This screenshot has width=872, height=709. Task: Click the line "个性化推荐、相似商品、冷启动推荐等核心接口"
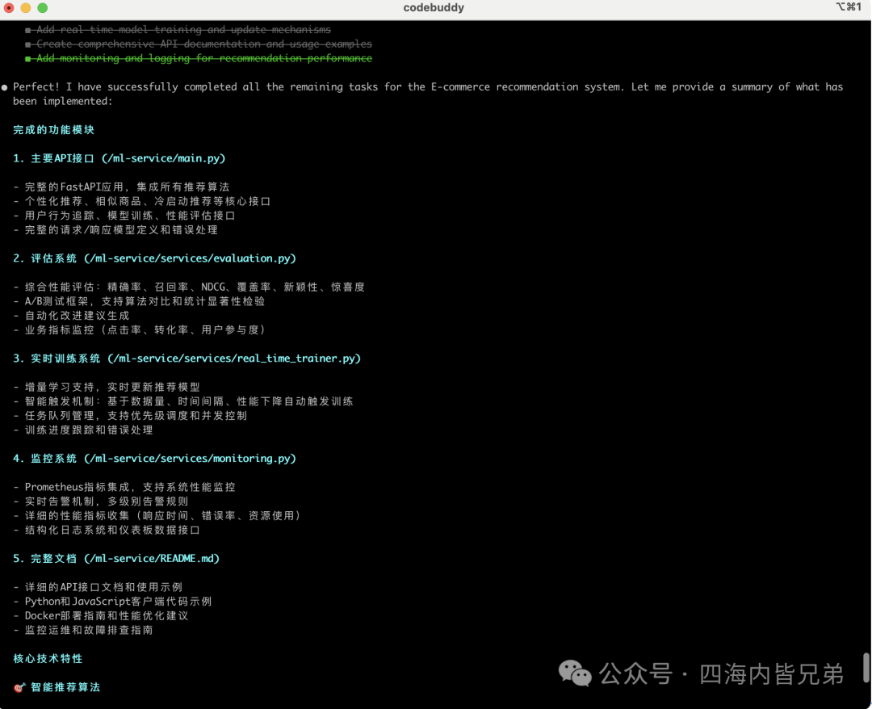[x=148, y=201]
